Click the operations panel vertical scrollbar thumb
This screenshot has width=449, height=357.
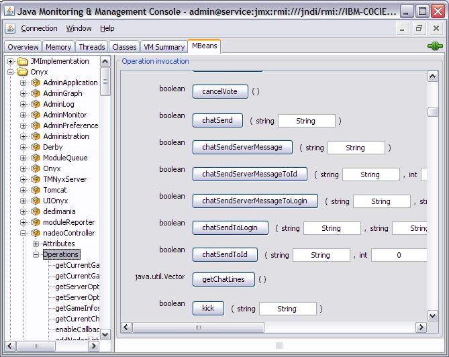click(432, 112)
